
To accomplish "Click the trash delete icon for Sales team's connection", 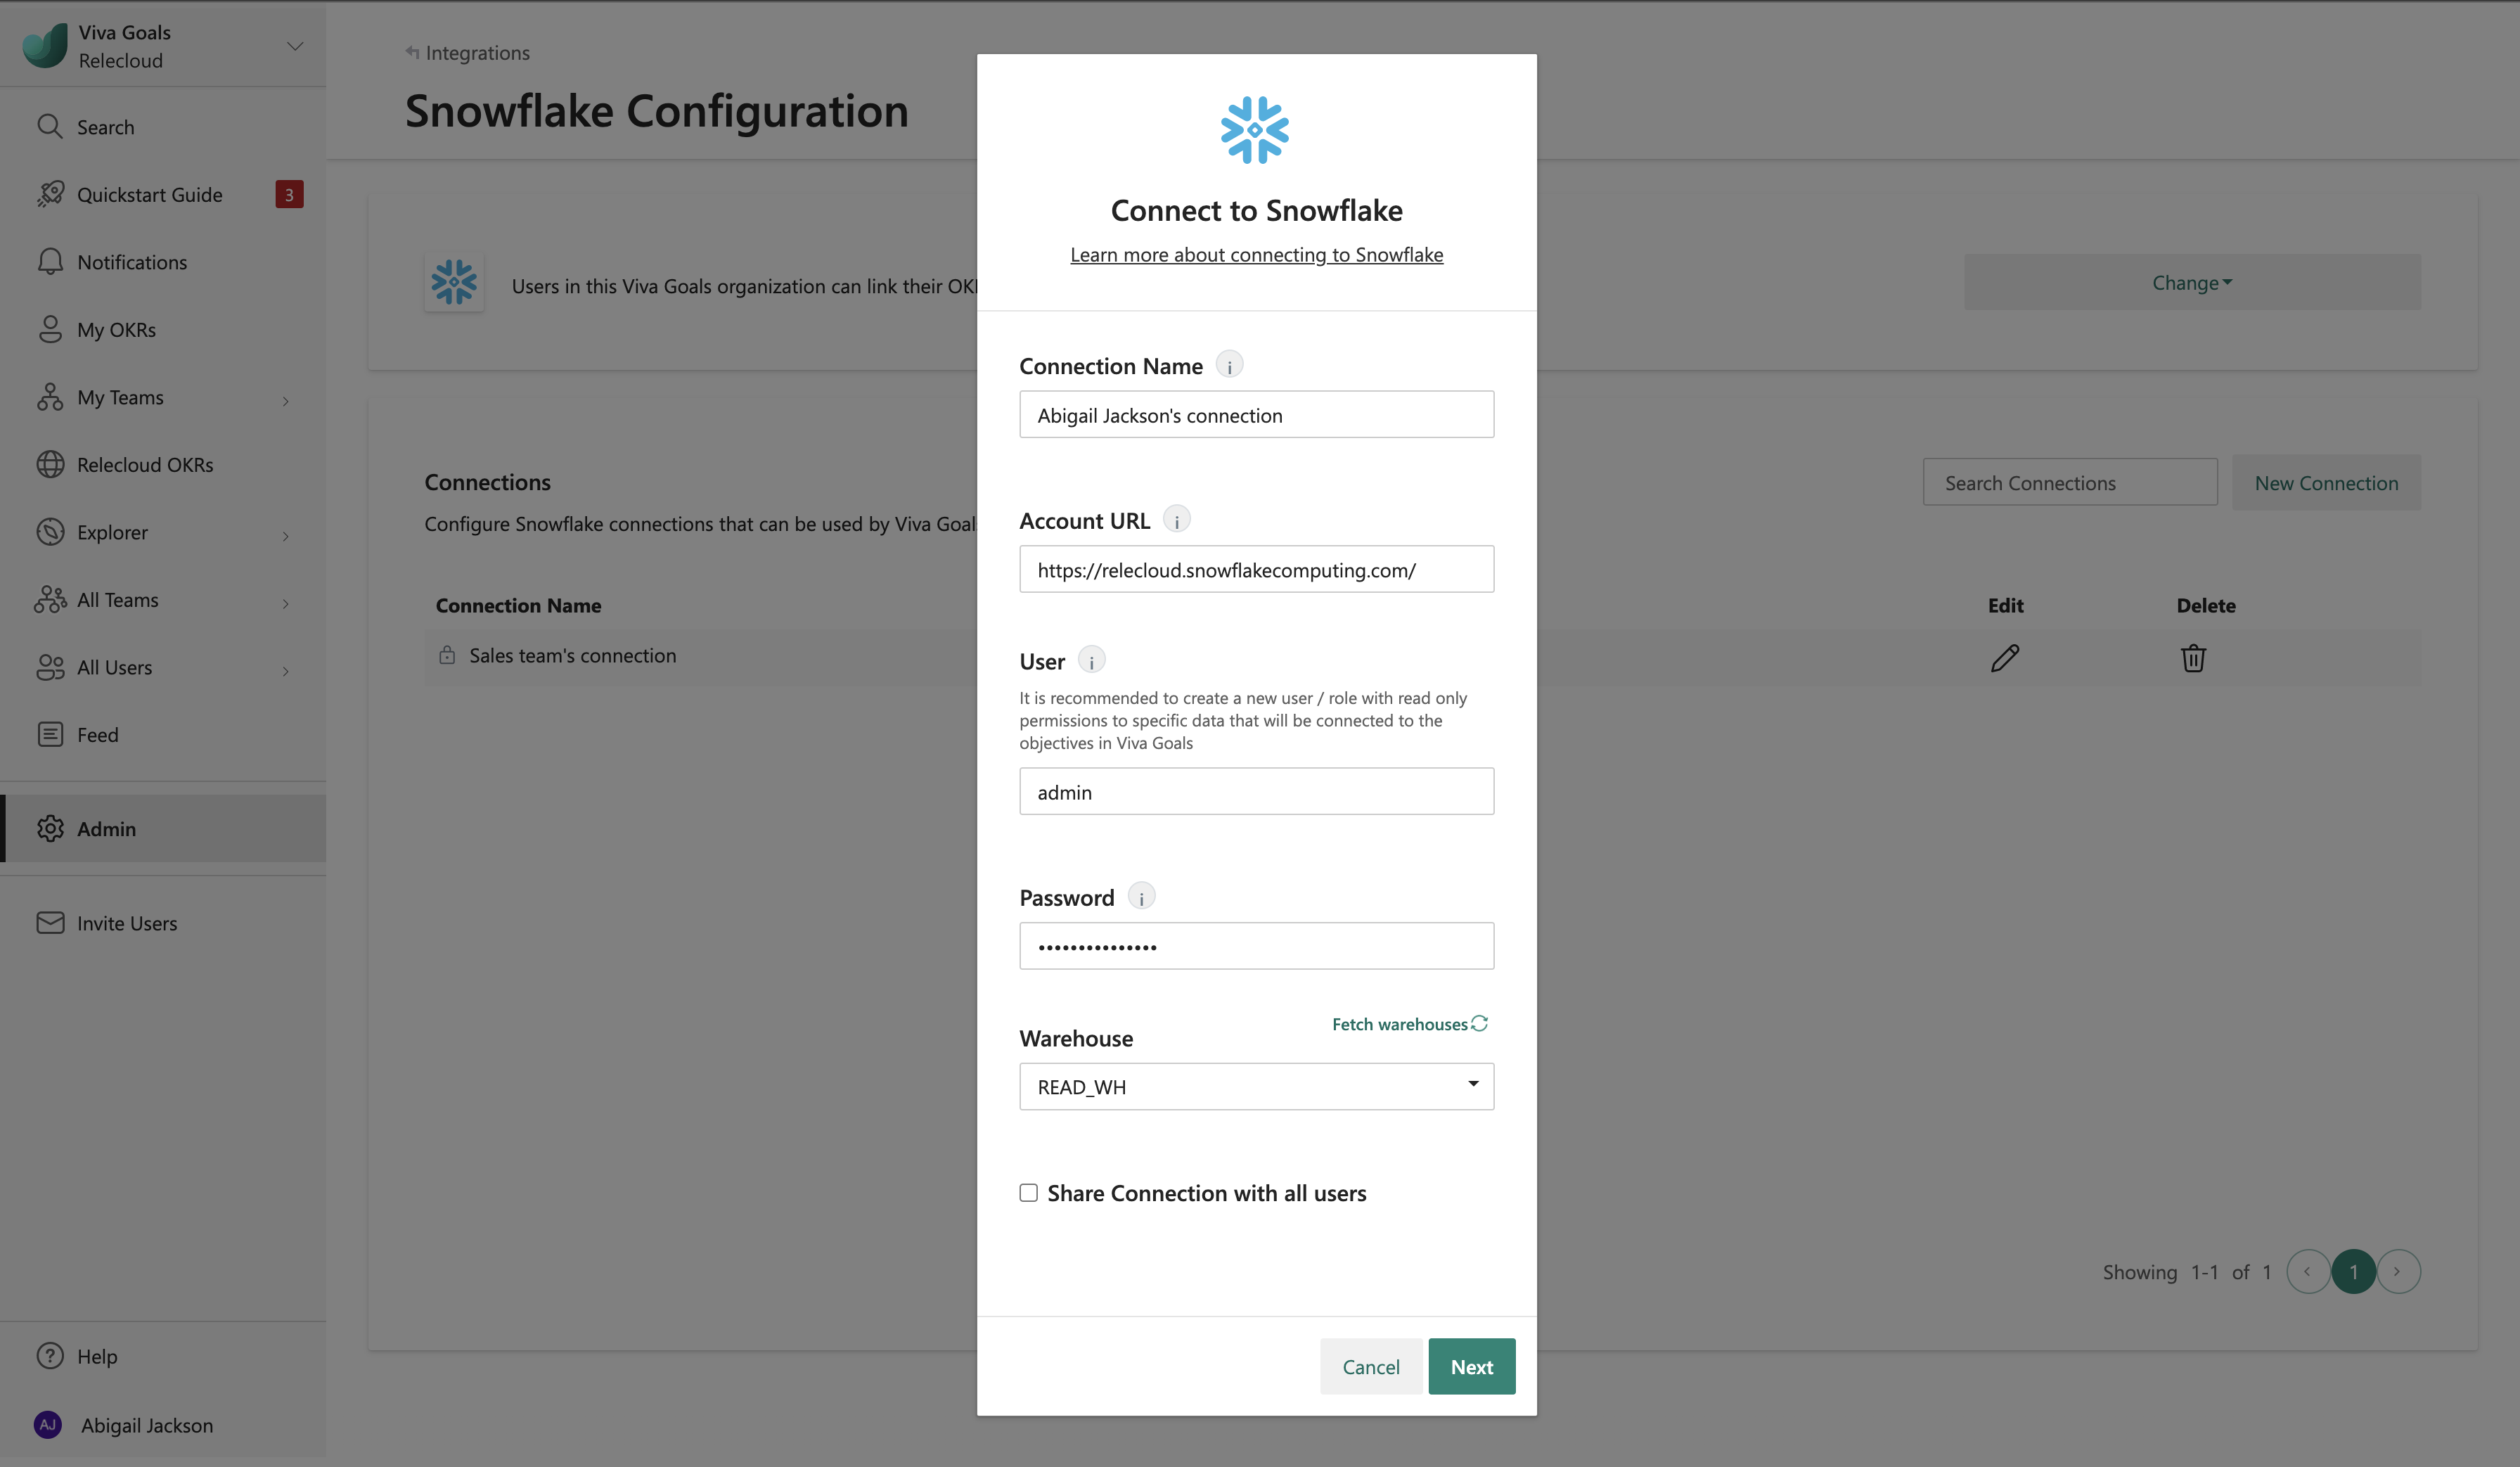I will tap(2193, 657).
